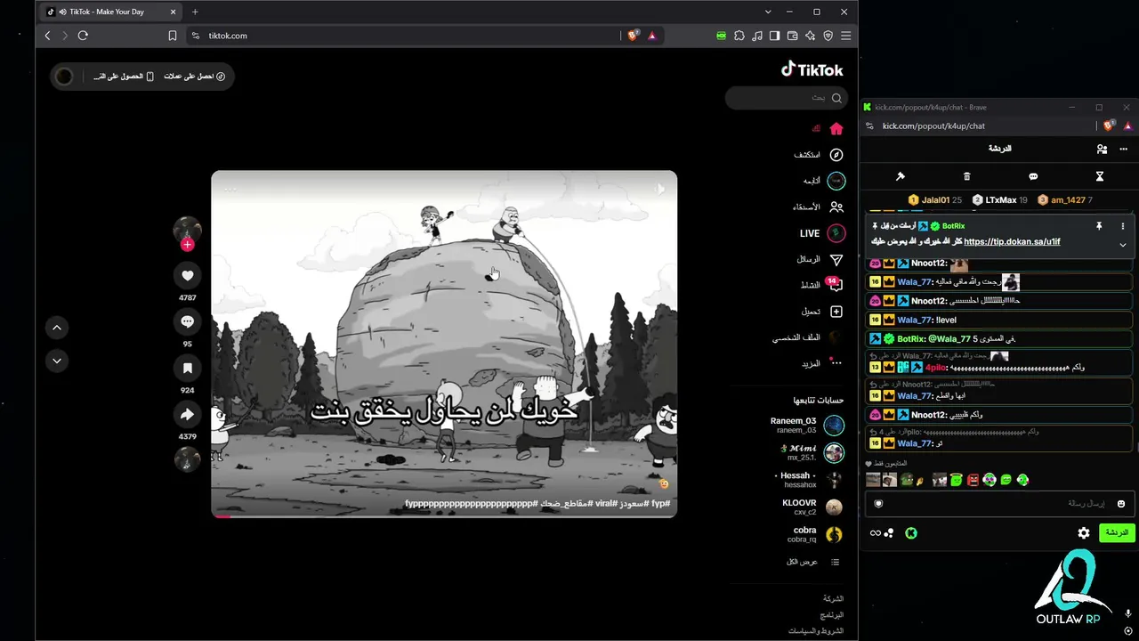Click the TikTok logo

pyautogui.click(x=812, y=69)
